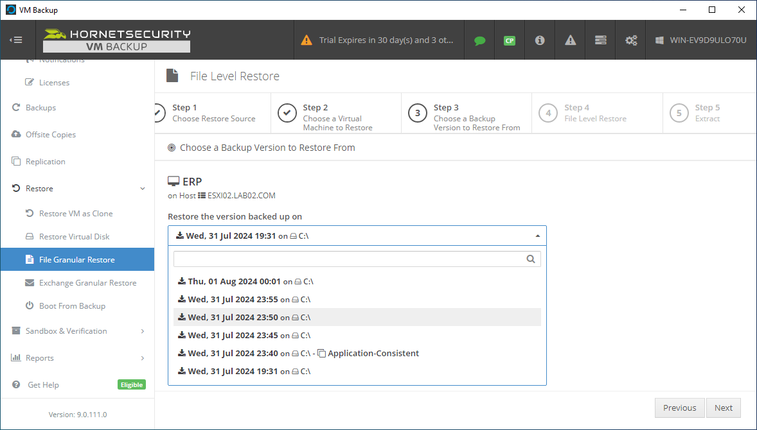Click the WIN-EV9D9ULO70U host name

pos(708,40)
